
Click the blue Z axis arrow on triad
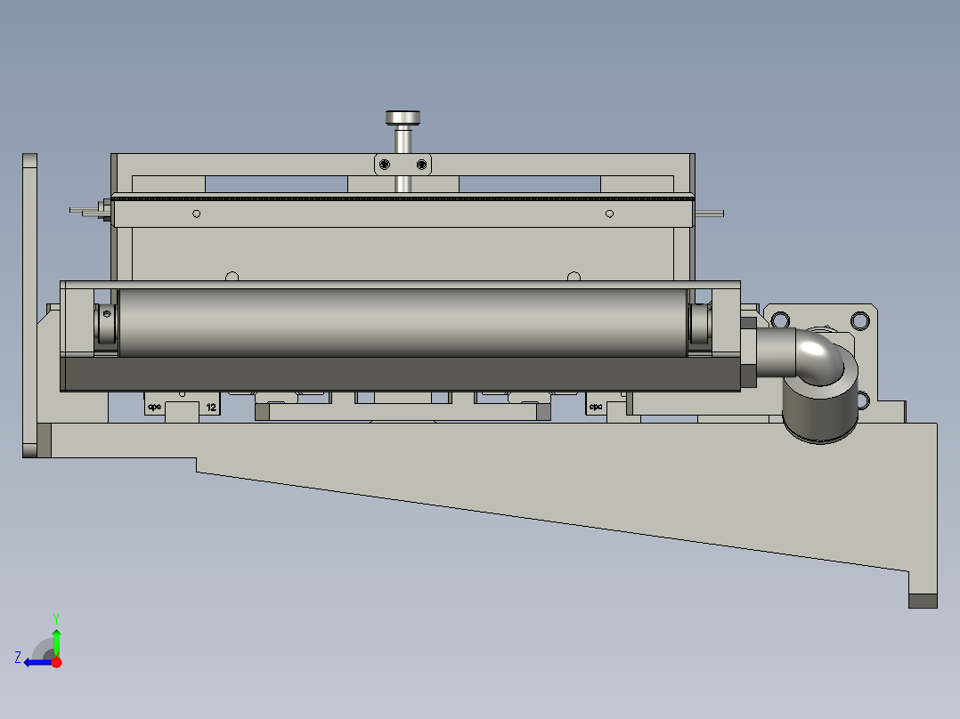click(37, 662)
